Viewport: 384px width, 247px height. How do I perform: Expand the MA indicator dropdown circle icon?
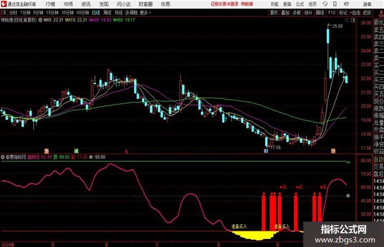40,20
